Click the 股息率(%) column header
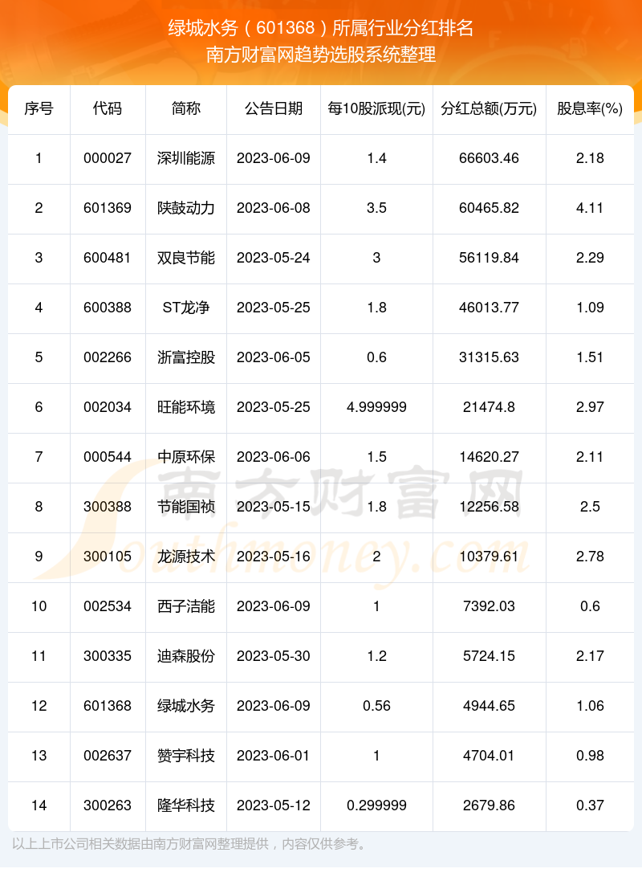This screenshot has height=885, width=642. [x=590, y=108]
